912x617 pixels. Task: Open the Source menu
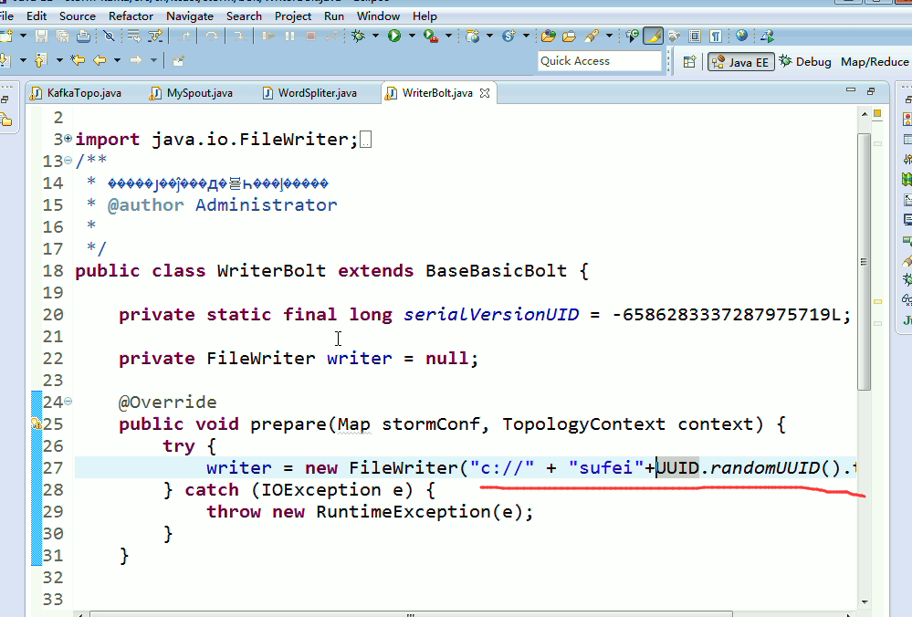tap(78, 16)
